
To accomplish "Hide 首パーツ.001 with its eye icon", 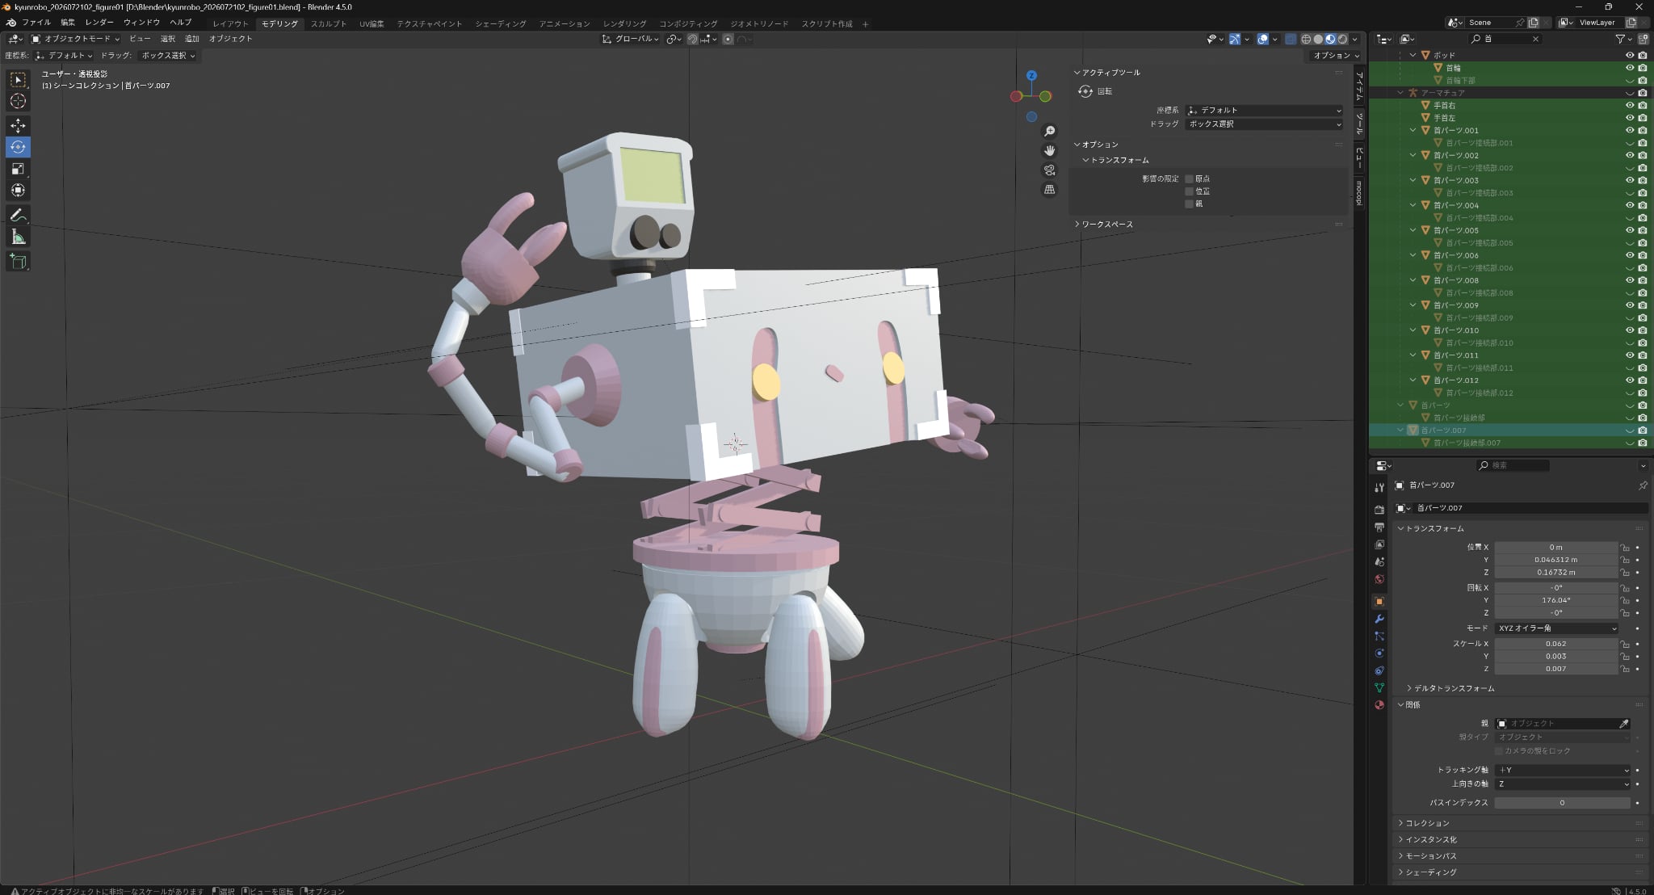I will tap(1630, 130).
